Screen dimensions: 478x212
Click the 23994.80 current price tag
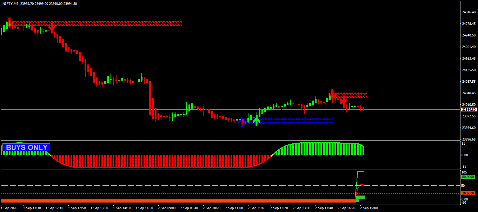469,110
